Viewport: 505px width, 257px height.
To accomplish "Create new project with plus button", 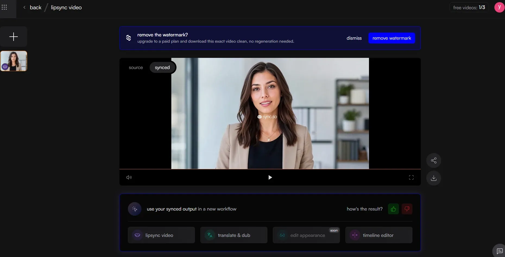I will 14,37.
